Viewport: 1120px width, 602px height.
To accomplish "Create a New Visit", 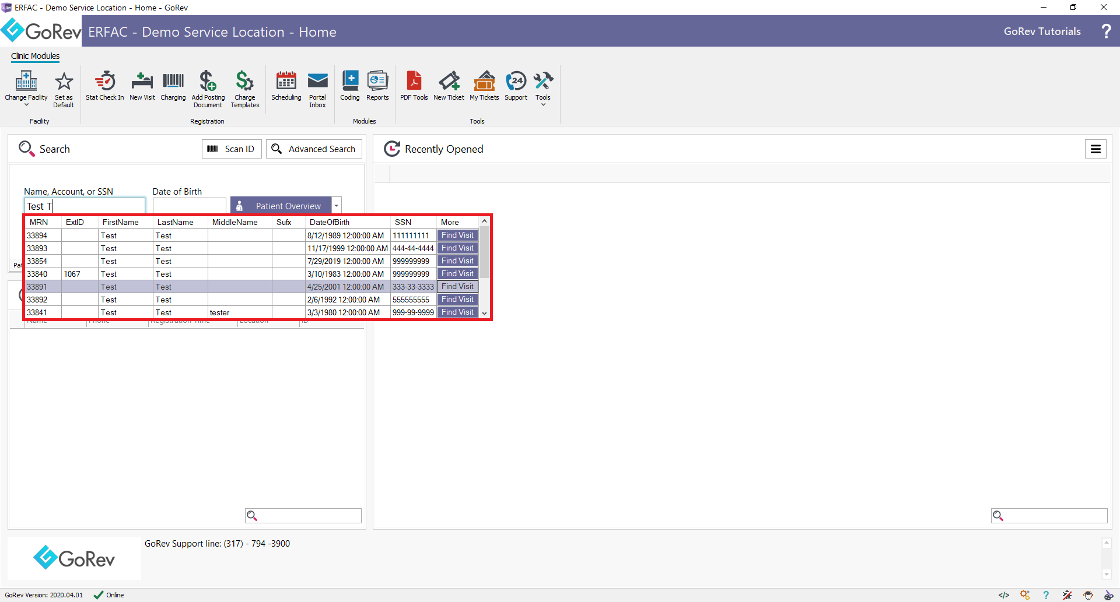I will point(142,86).
